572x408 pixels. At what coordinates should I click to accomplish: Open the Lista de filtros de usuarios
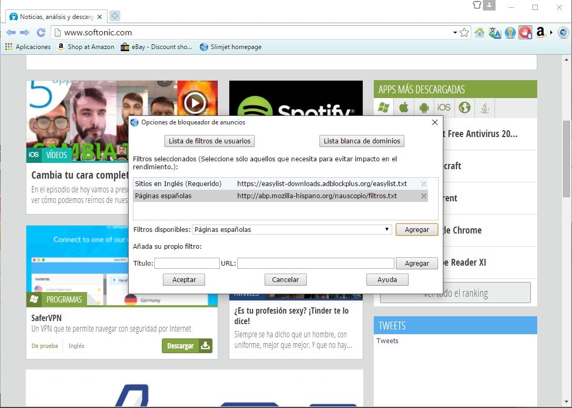tap(209, 141)
